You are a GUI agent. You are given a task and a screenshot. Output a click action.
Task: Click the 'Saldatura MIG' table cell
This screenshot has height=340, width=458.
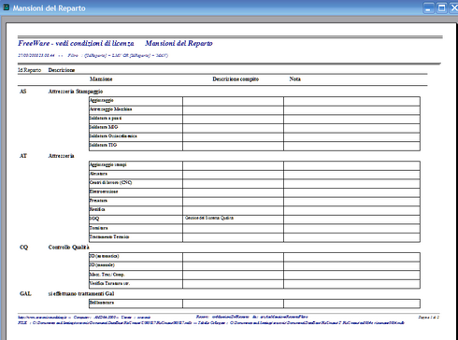136,127
